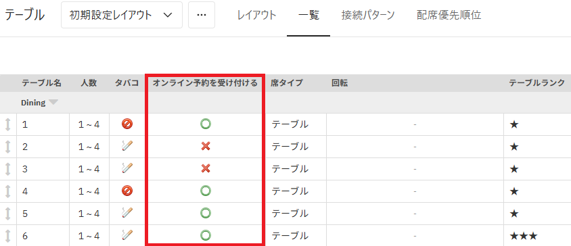Click the テーブル seat type for table 5
571x246 pixels.
[290, 214]
